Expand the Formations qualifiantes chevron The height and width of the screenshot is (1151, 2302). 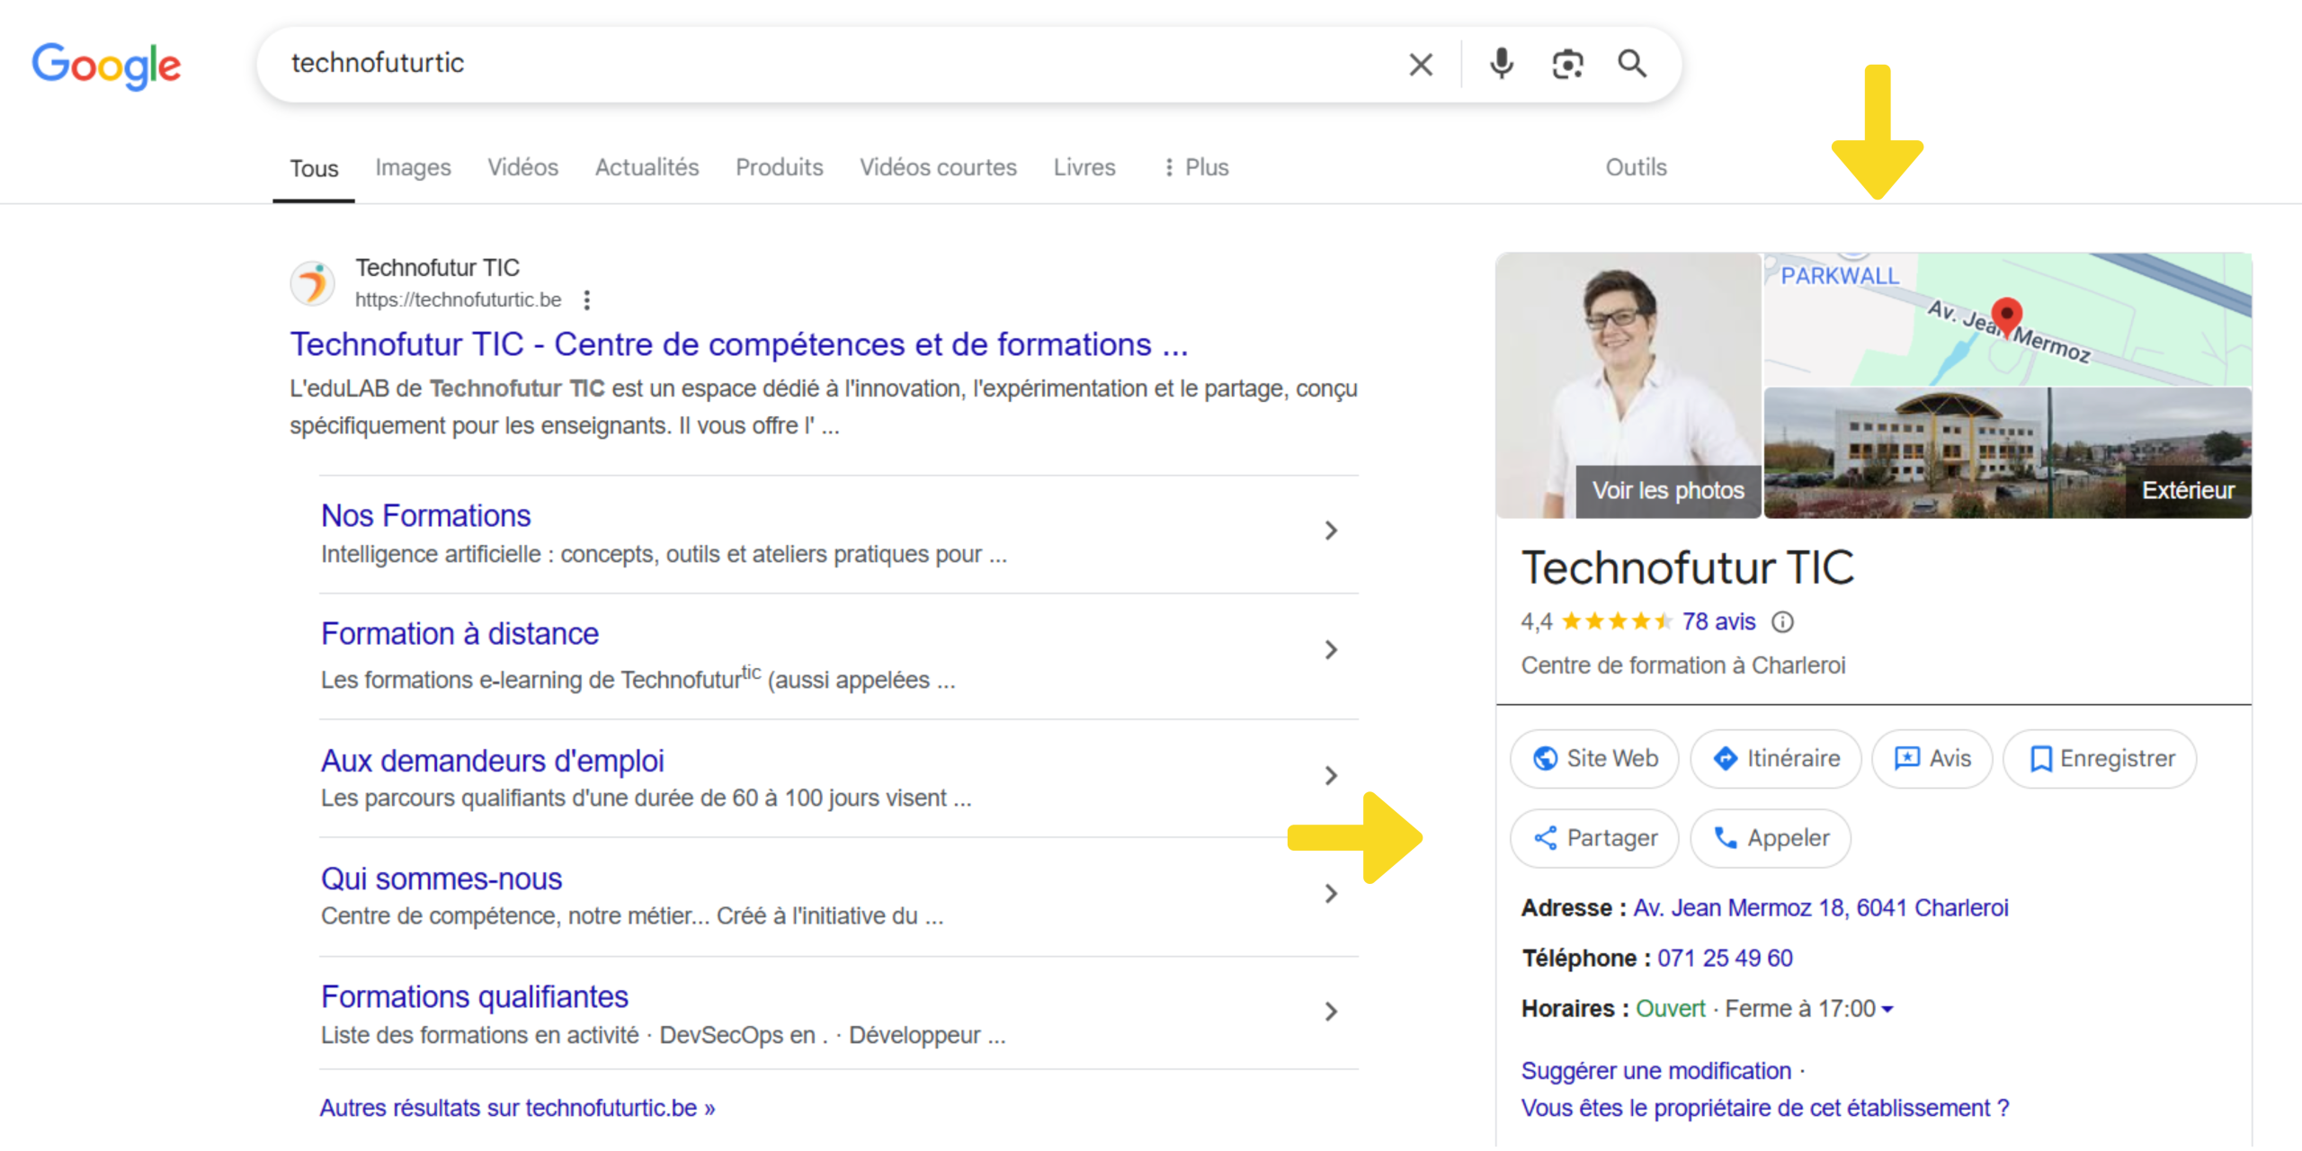click(x=1331, y=1012)
